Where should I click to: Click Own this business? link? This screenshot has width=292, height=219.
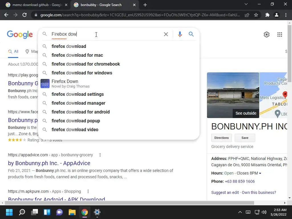tap(259, 192)
